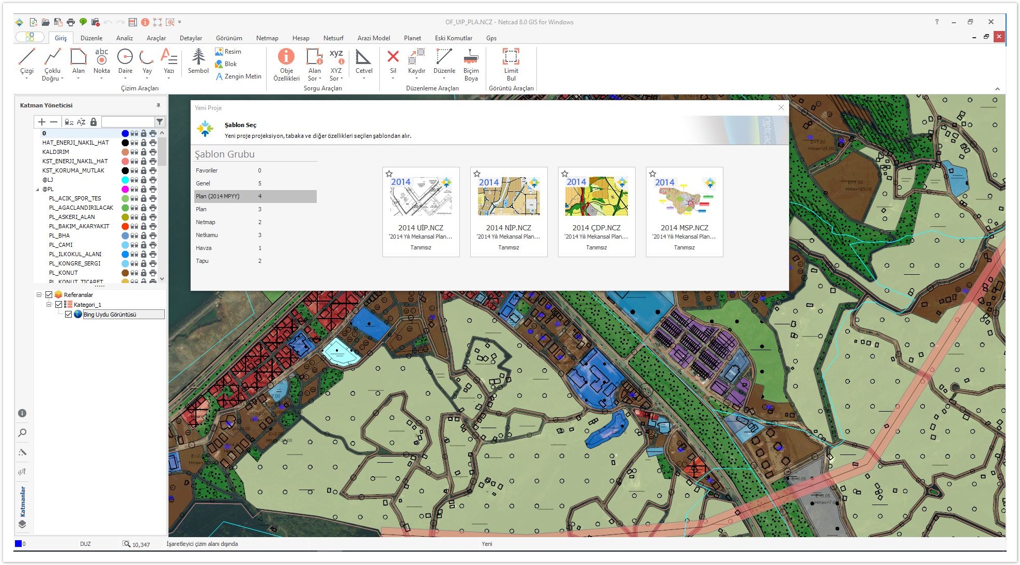The image size is (1020, 565).
Task: Collapse the @PL layer group
Action: 37,190
